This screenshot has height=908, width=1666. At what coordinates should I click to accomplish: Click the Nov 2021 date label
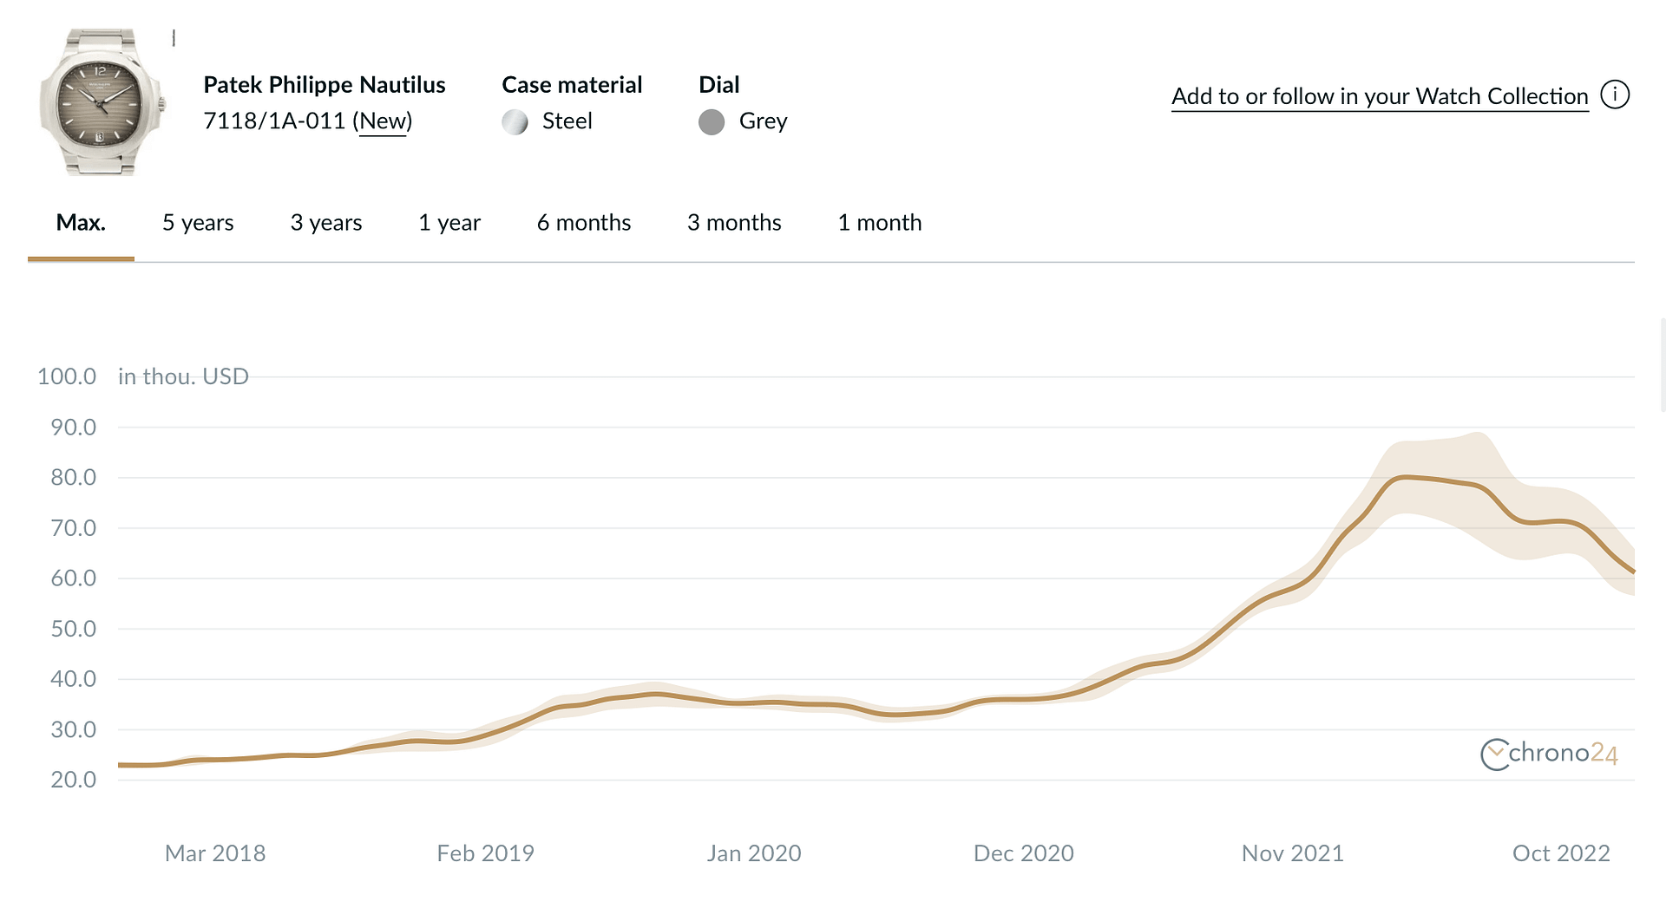click(x=1293, y=853)
